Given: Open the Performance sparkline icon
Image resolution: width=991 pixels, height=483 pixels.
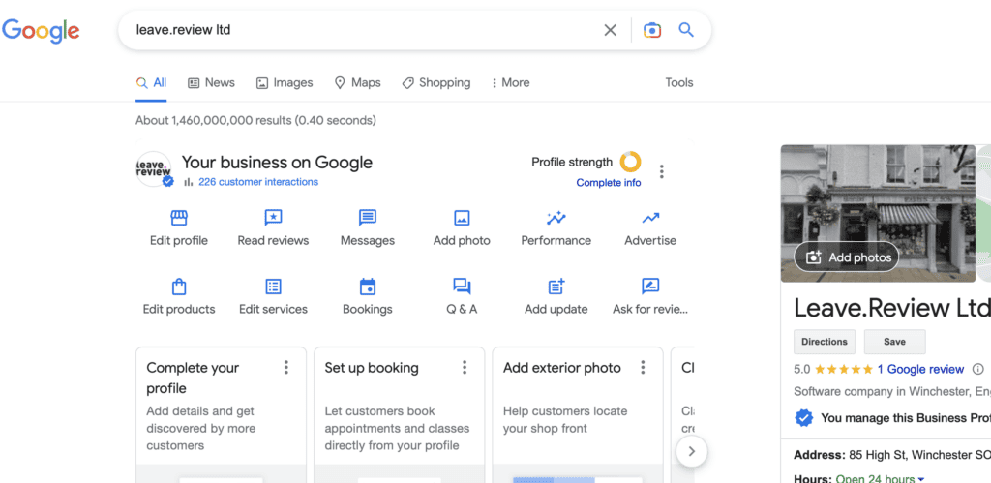Looking at the screenshot, I should (x=556, y=218).
